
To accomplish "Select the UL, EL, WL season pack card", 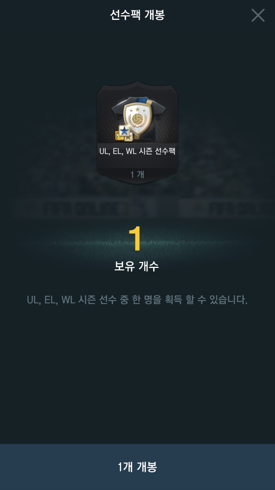I will point(137,132).
